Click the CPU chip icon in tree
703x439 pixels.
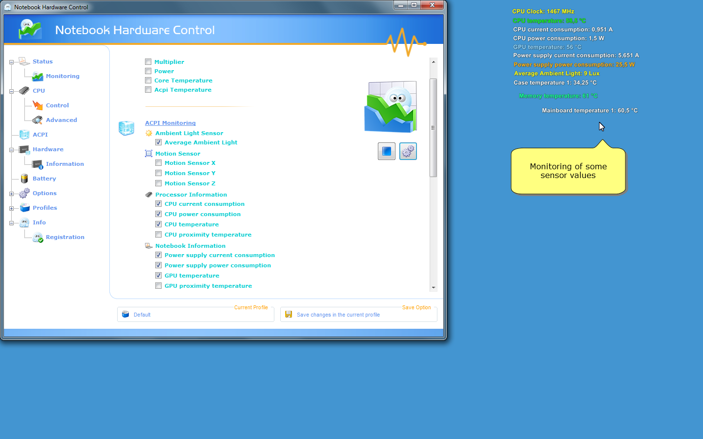pyautogui.click(x=24, y=91)
